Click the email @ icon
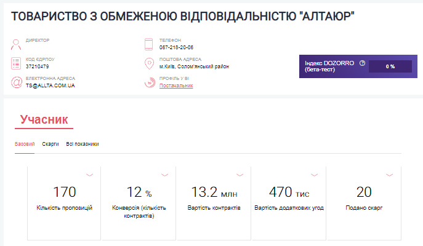 click(16, 82)
